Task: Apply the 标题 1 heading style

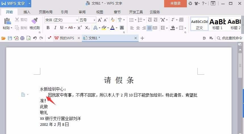Action: click(x=217, y=24)
